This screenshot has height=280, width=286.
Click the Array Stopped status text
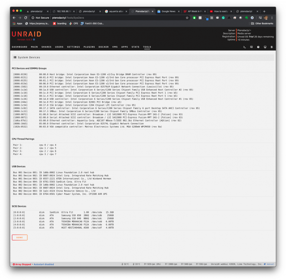(x=23, y=264)
